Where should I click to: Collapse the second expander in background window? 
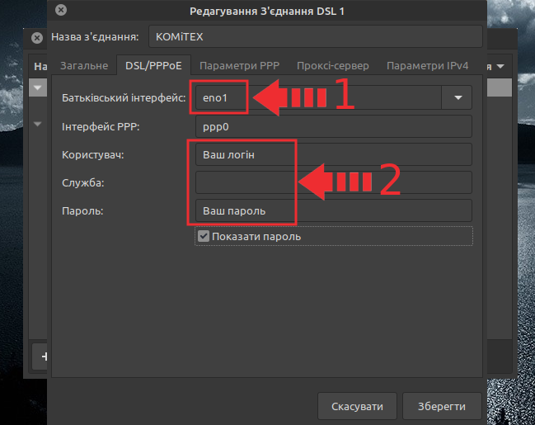[x=38, y=124]
